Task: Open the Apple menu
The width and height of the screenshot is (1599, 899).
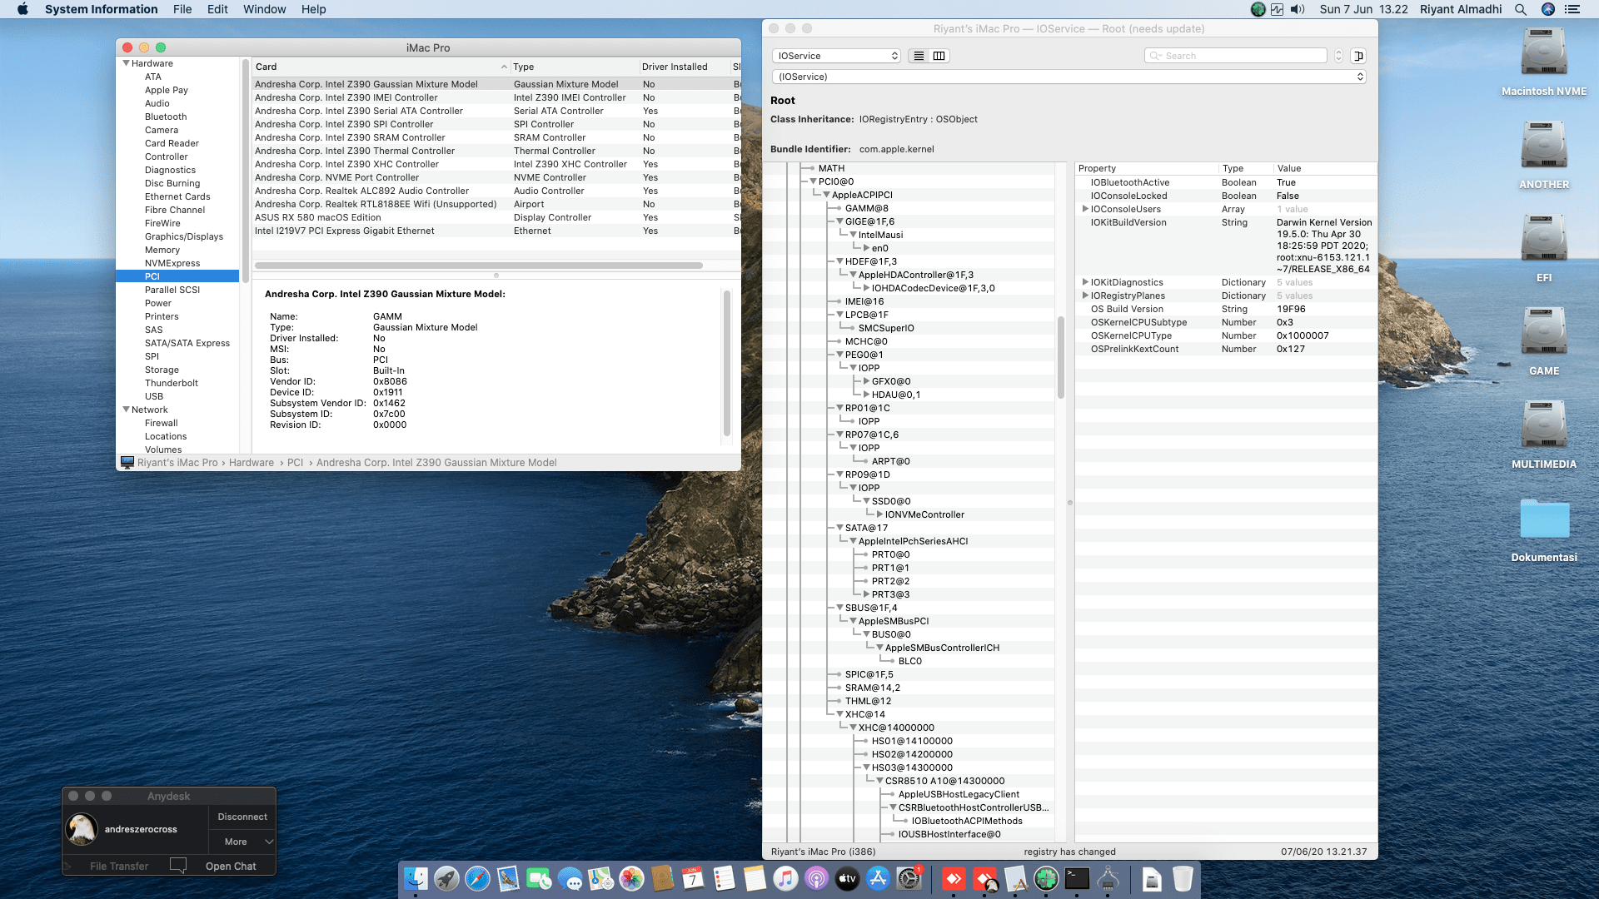Action: coord(22,9)
